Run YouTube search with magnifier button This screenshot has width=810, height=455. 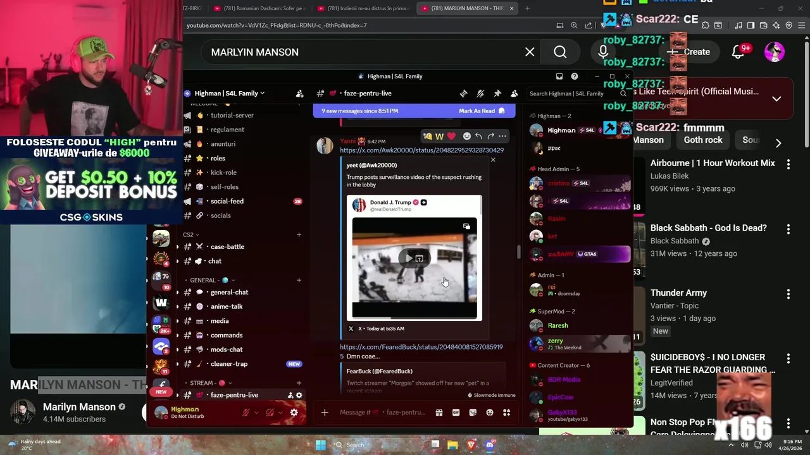pyautogui.click(x=560, y=52)
